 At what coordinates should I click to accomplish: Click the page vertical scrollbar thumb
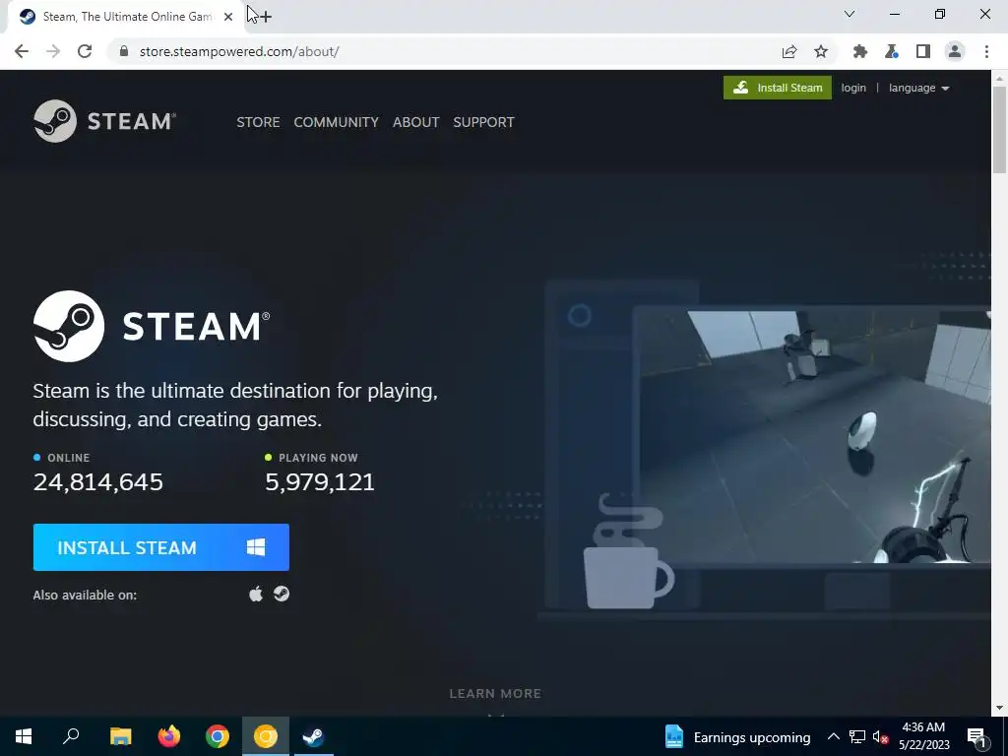coord(999,129)
